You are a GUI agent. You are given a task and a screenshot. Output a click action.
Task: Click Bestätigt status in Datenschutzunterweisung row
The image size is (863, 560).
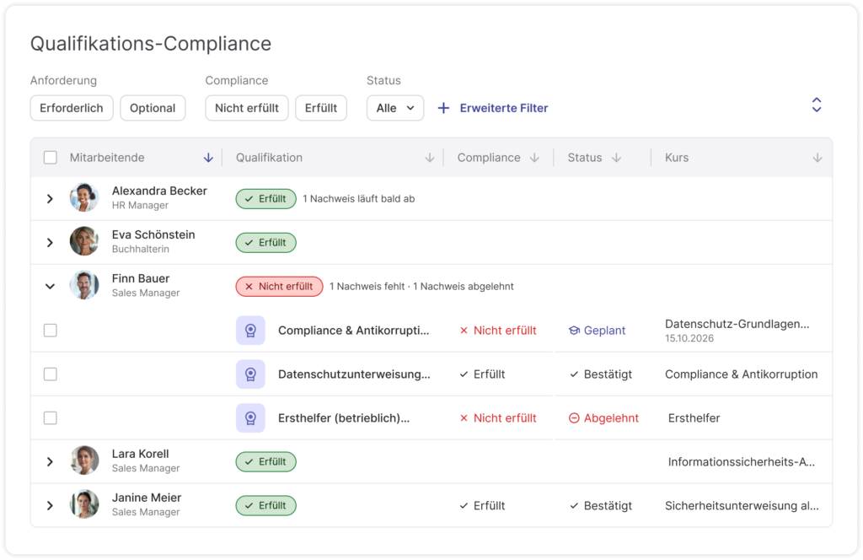coord(601,374)
